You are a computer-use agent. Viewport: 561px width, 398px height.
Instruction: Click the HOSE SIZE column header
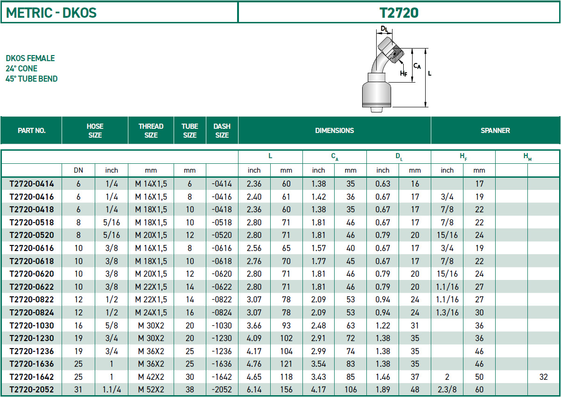coord(95,131)
